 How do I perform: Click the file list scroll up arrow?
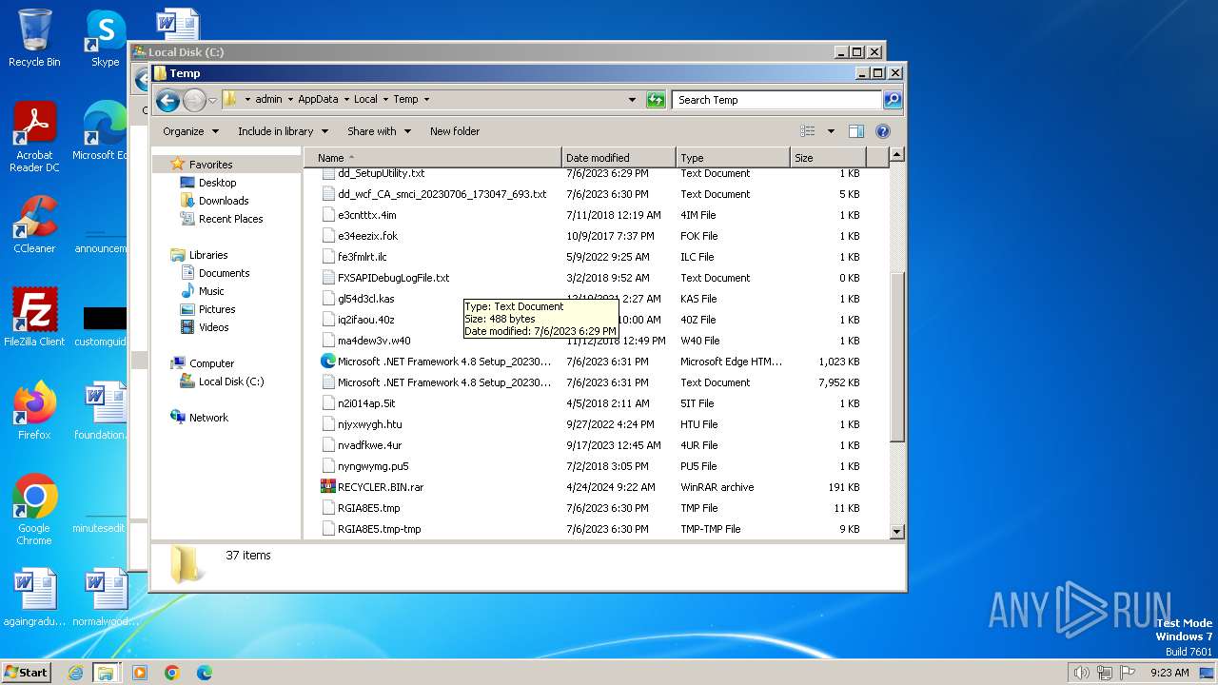(896, 154)
